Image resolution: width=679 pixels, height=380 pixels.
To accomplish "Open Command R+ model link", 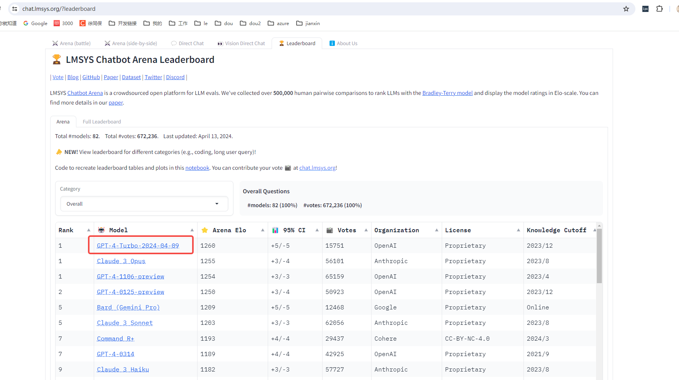I will pyautogui.click(x=116, y=339).
